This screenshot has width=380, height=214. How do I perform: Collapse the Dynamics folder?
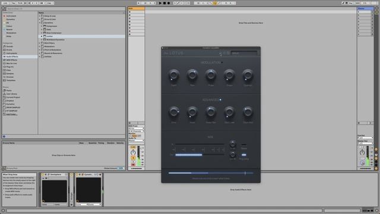pos(40,23)
